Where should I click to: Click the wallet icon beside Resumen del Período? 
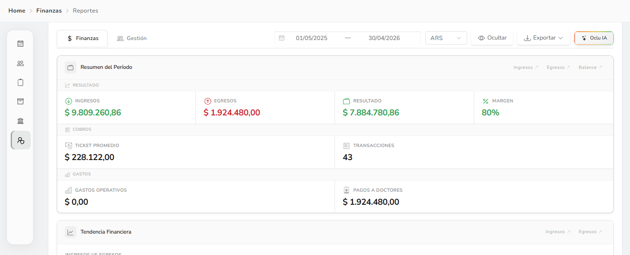(x=70, y=67)
